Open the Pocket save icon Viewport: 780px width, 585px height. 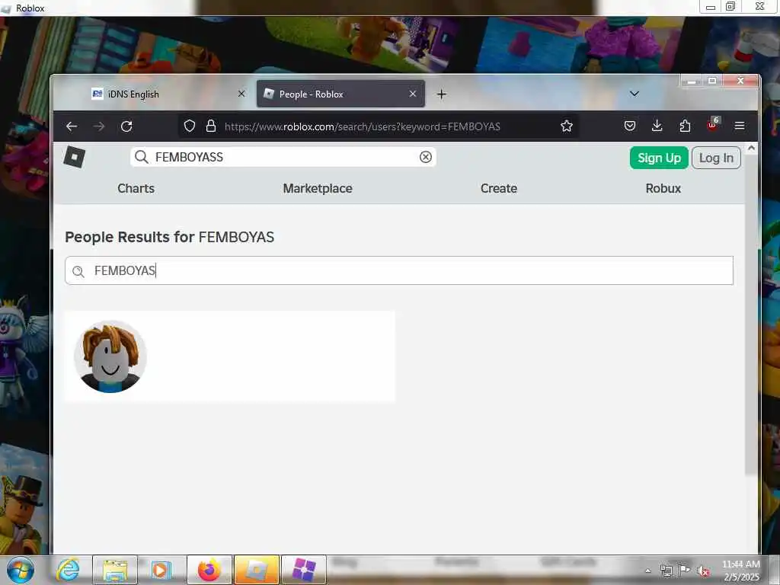pos(630,126)
